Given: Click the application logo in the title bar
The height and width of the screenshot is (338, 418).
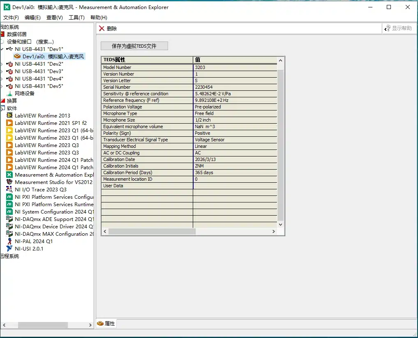Looking at the screenshot, I should pos(7,7).
